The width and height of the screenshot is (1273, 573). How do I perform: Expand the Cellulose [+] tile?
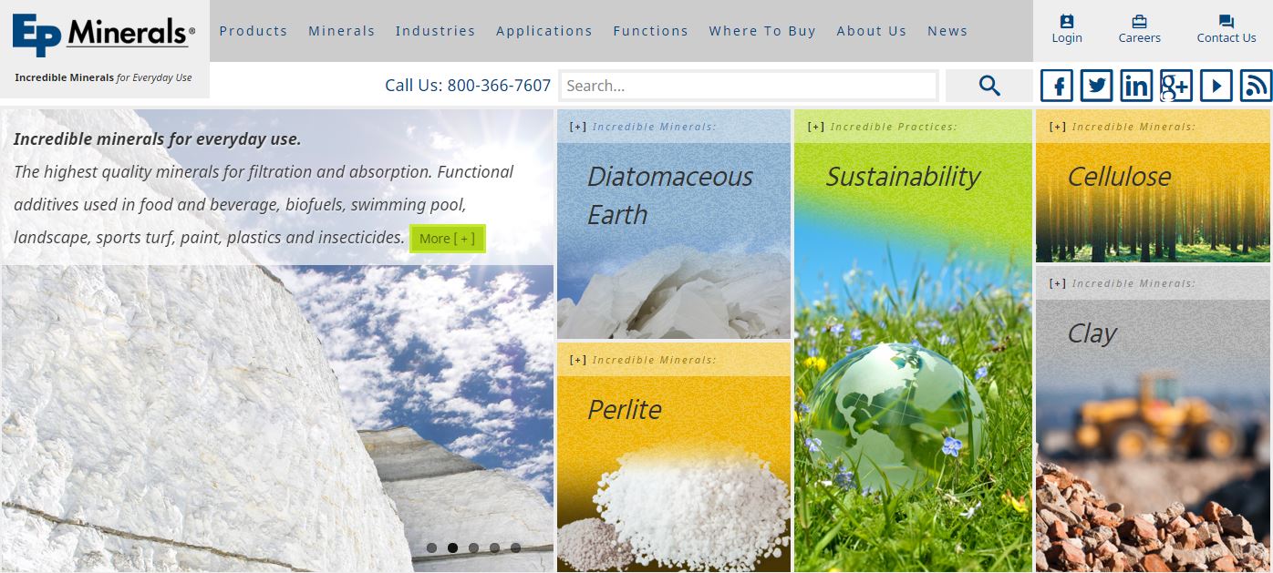[1058, 127]
